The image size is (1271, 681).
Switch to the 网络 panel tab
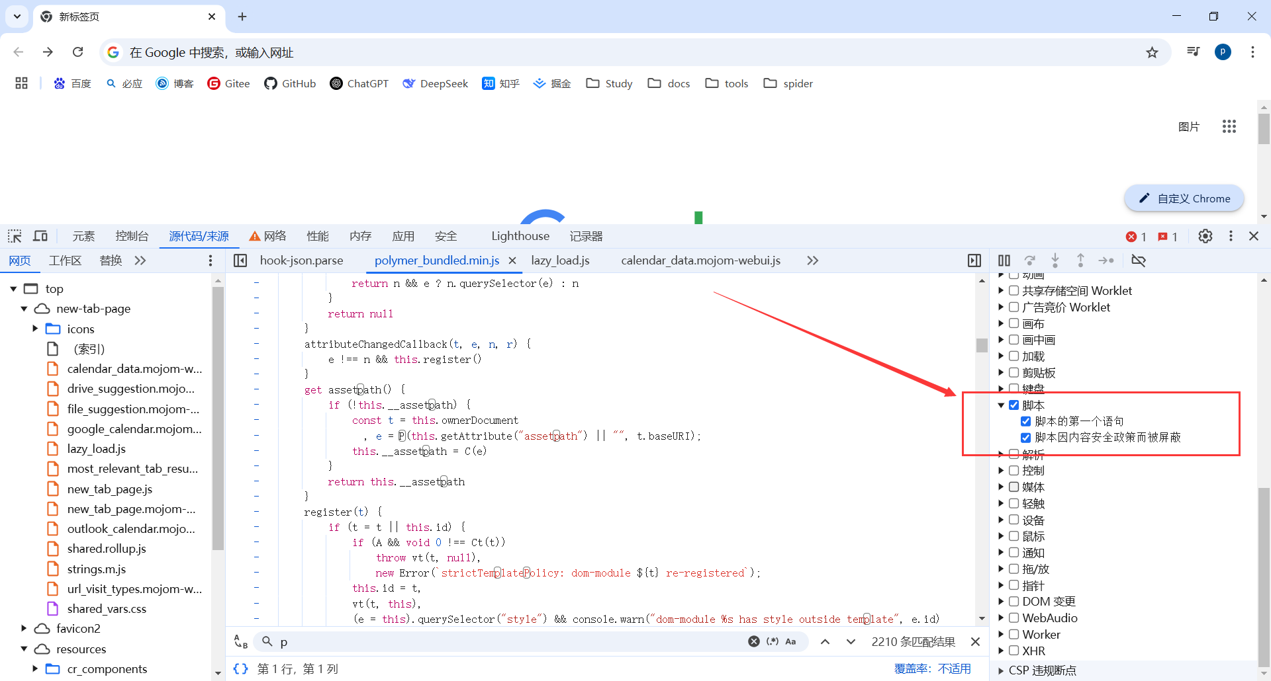267,236
